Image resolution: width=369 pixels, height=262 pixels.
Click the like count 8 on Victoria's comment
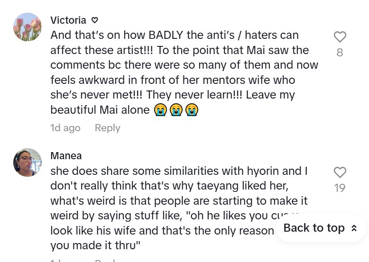point(340,53)
